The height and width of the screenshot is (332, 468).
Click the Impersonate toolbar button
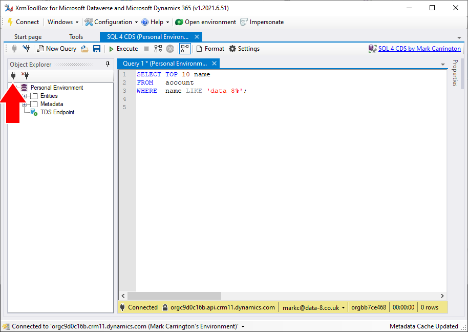click(x=262, y=22)
